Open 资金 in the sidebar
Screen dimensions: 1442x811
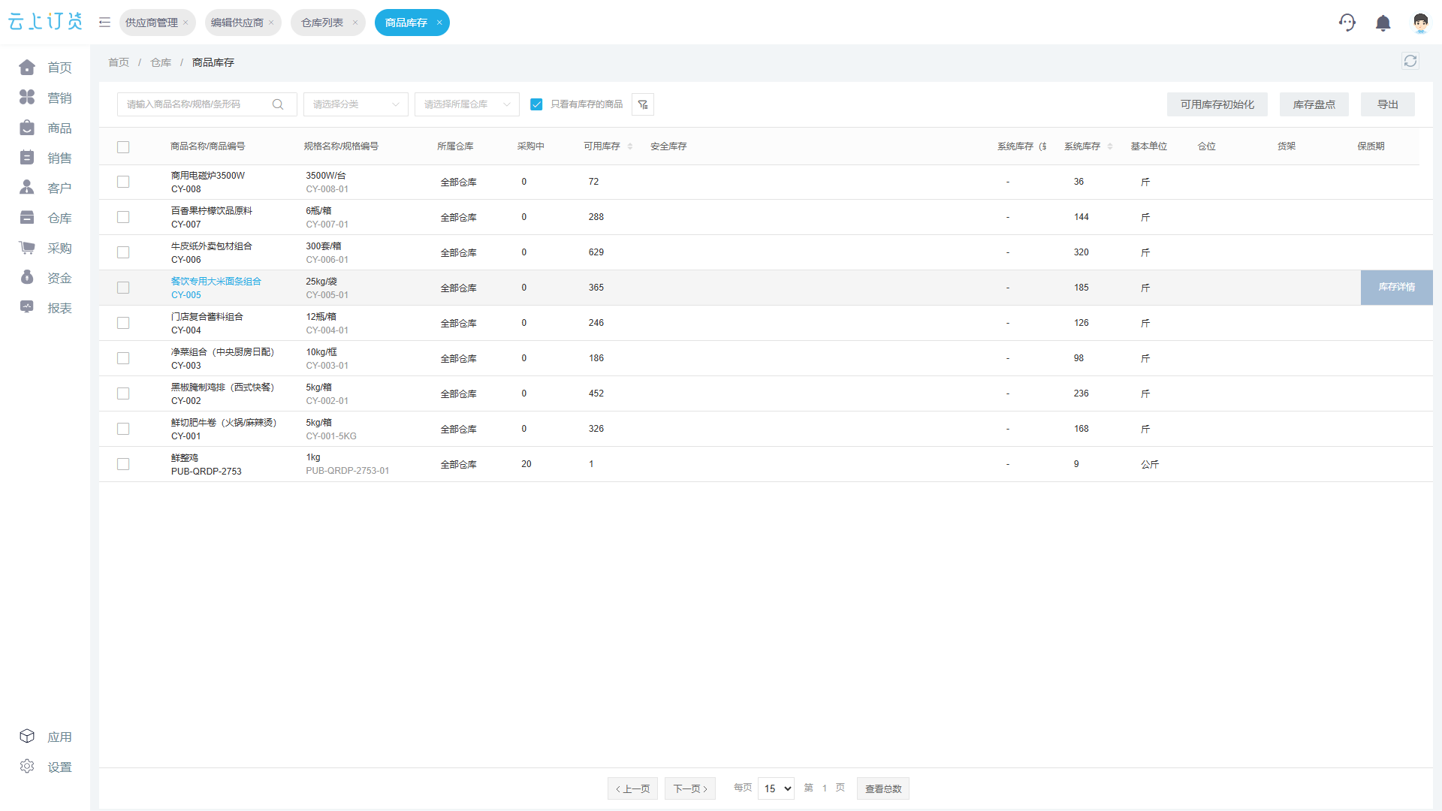(46, 278)
